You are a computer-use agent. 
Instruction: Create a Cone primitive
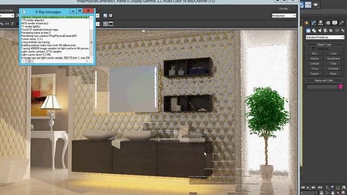coord(333,54)
